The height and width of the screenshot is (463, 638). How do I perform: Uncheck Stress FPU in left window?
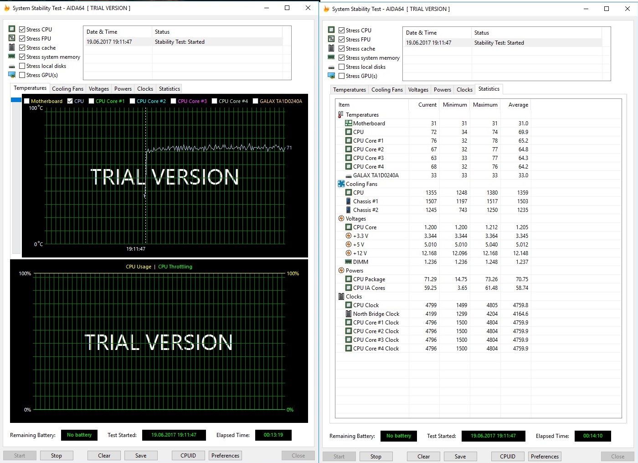22,39
